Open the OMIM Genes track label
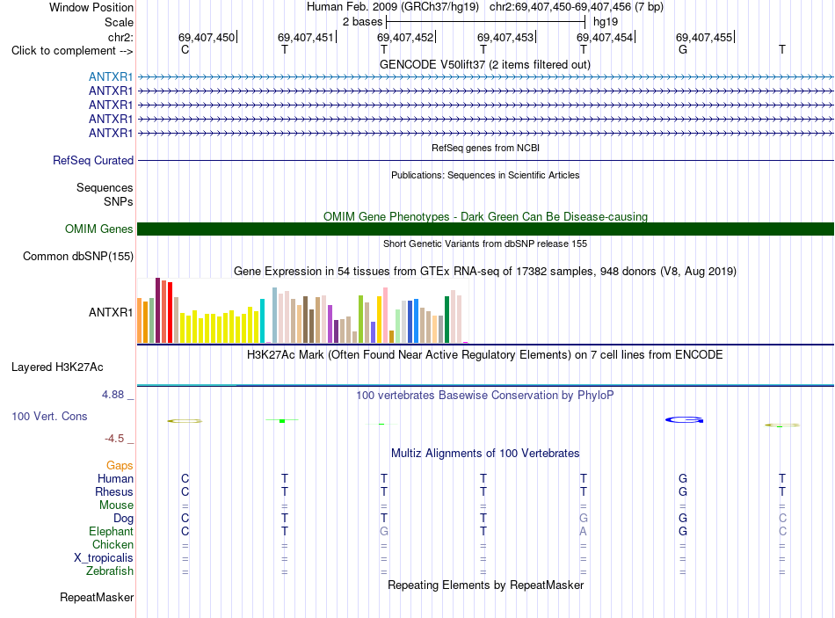Screen dimensions: 835x618 point(99,229)
